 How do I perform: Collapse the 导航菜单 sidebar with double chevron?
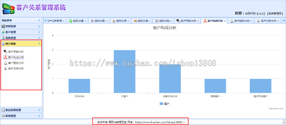39,20
